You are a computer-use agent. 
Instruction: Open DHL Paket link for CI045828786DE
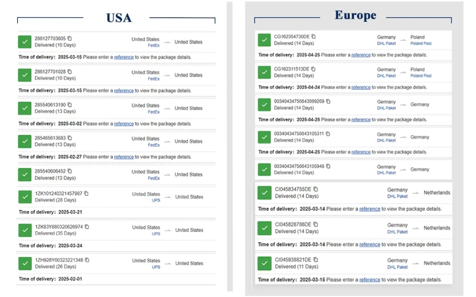coord(397,232)
